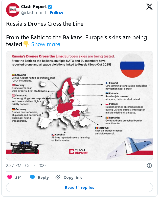Like the post with the heart icon
The image size is (160, 198).
10,177
